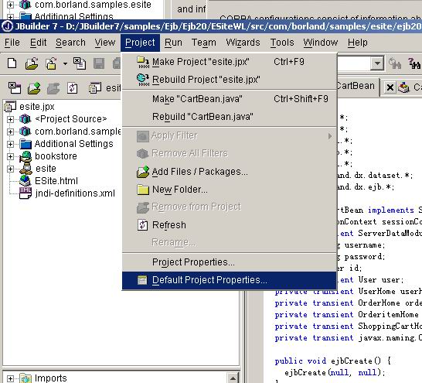Expand com.borland.samples.esite in background window

point(10,5)
